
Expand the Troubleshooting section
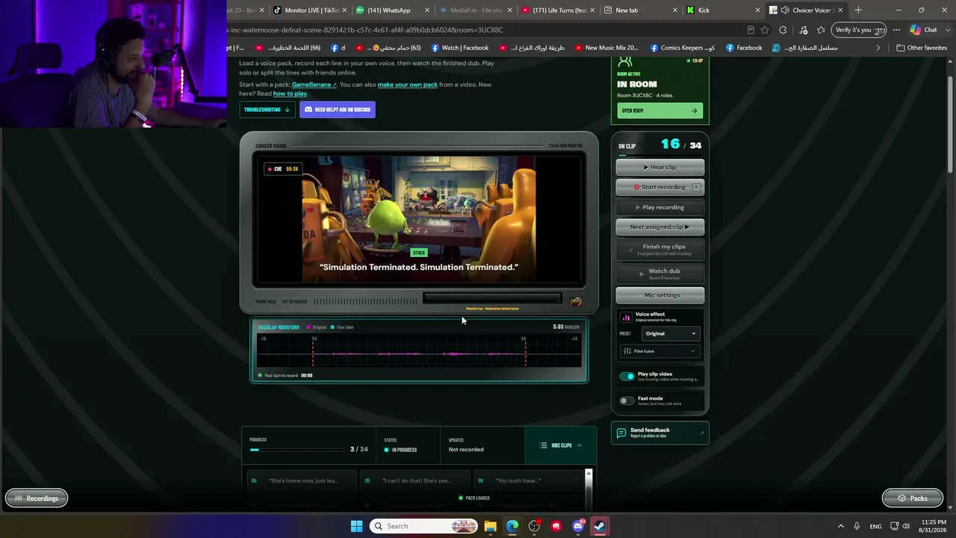point(267,110)
